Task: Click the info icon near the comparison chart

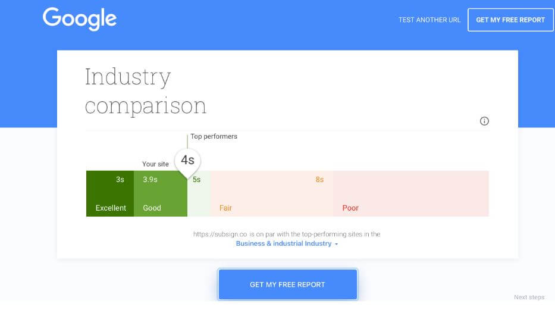Action: tap(484, 121)
